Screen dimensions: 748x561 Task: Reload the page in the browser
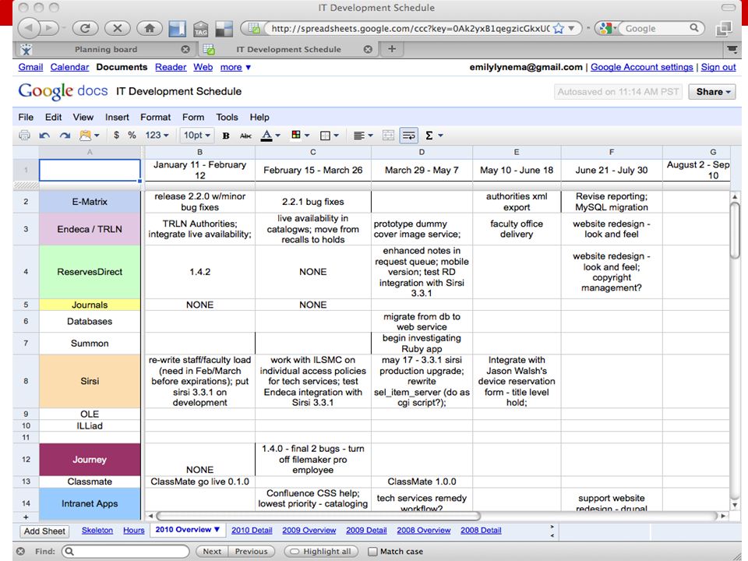pos(86,28)
